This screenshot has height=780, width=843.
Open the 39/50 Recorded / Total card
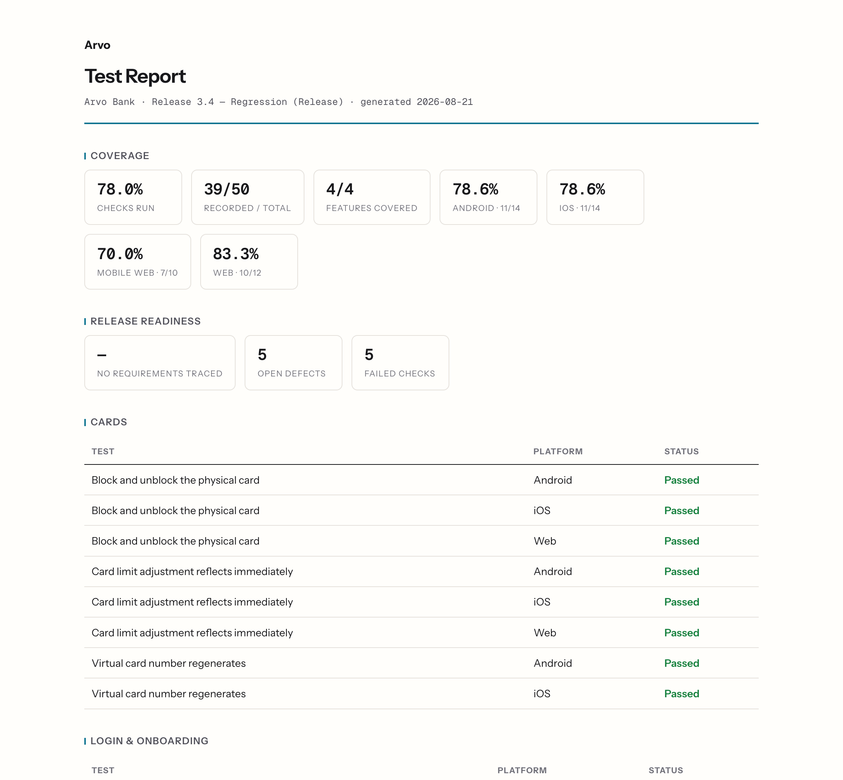point(248,197)
